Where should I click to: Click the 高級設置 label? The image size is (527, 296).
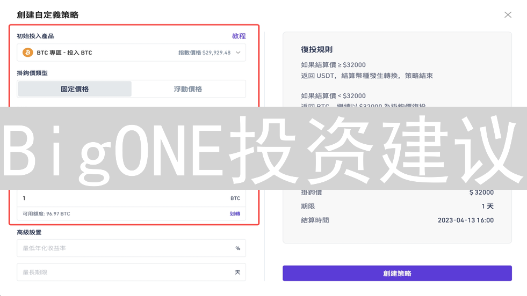click(29, 232)
